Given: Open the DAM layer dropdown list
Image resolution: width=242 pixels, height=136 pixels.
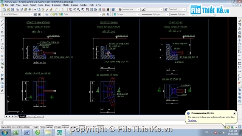Looking at the screenshot, I should click(100, 14).
